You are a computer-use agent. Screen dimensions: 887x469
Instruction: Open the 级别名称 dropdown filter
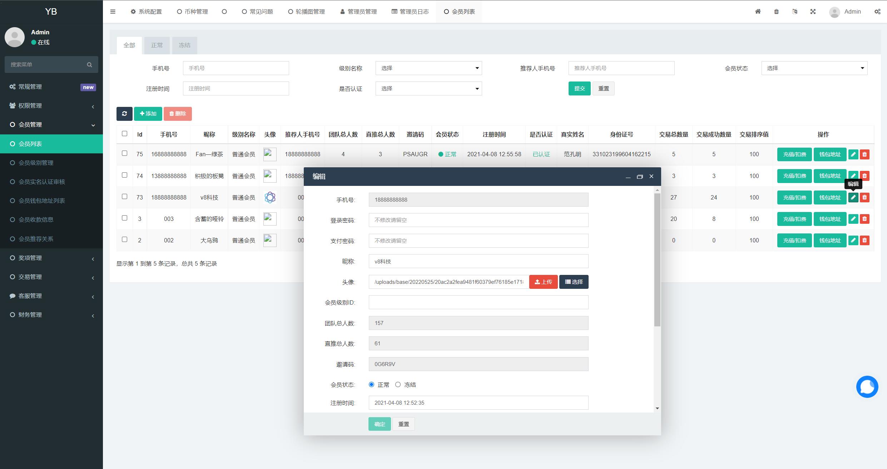pyautogui.click(x=428, y=68)
